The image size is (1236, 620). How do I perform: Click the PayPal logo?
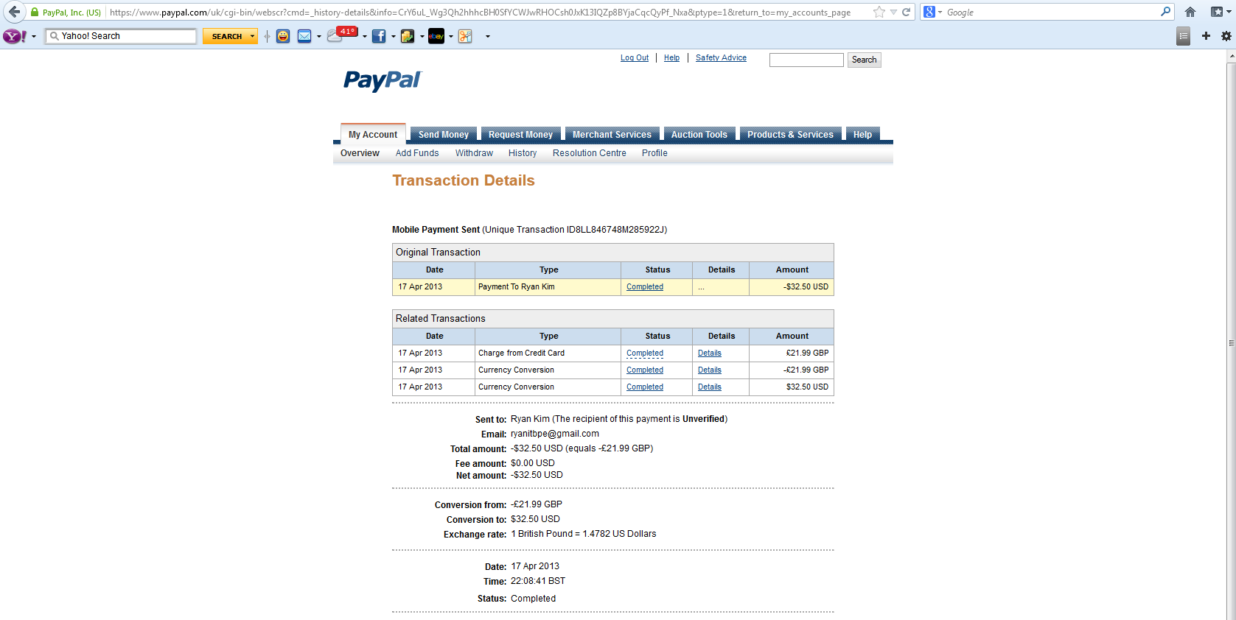pos(382,80)
